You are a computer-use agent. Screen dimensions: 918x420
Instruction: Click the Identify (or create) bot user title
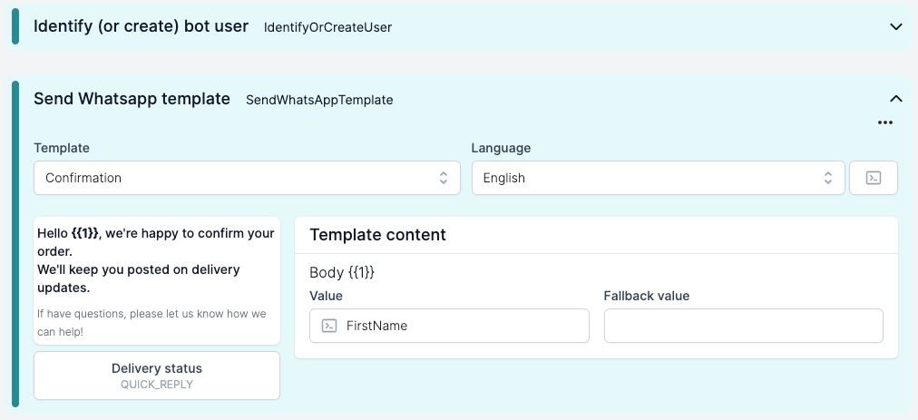pos(142,26)
